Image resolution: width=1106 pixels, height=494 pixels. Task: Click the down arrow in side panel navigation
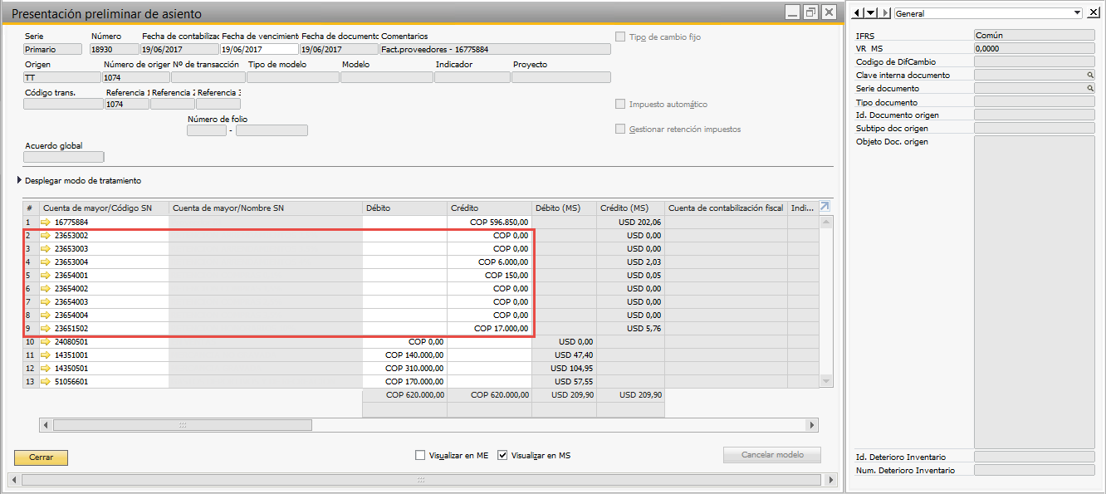coord(871,13)
